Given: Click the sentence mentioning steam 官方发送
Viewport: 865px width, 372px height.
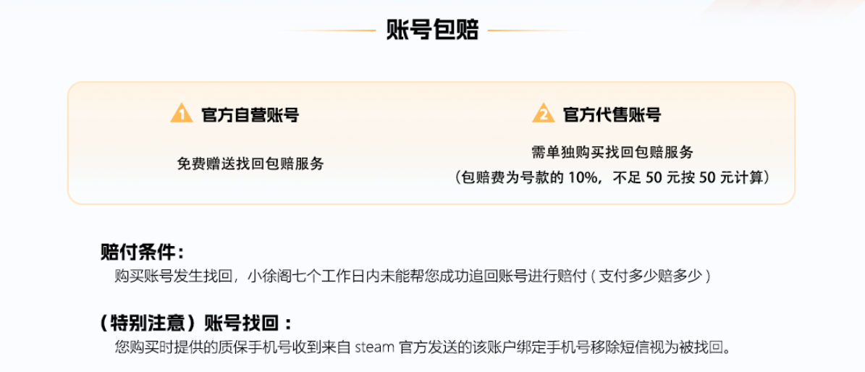Looking at the screenshot, I should pyautogui.click(x=426, y=347).
